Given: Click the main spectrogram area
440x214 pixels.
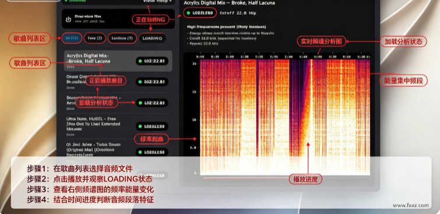Looking at the screenshot, I should [x=284, y=117].
